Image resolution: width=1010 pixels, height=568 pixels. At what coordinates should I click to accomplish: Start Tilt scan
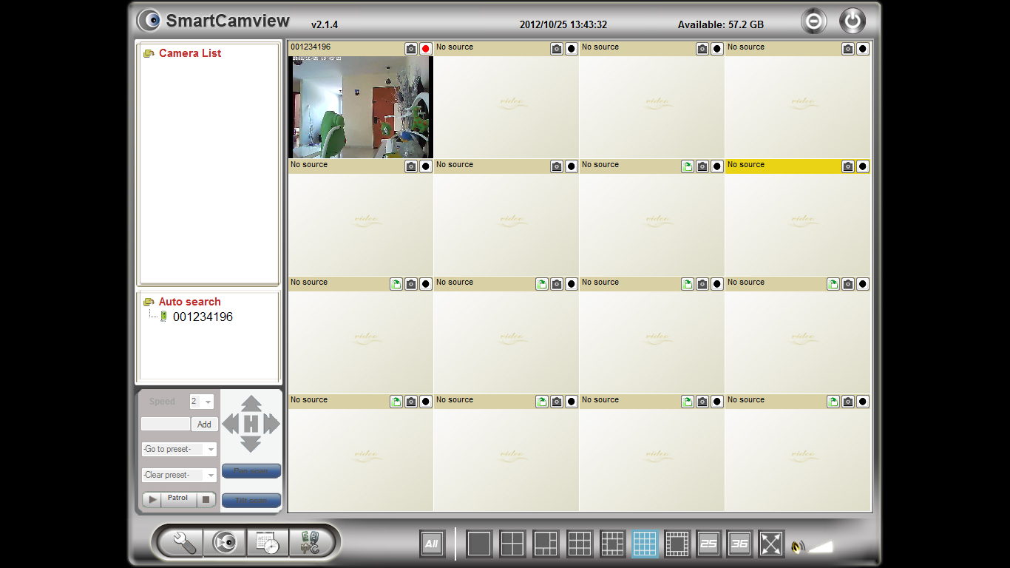[251, 501]
